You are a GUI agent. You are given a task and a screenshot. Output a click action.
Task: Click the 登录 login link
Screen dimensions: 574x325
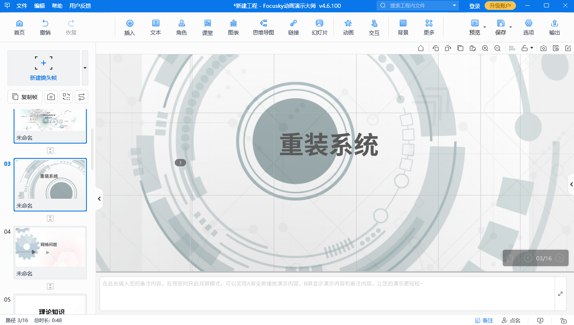(475, 6)
